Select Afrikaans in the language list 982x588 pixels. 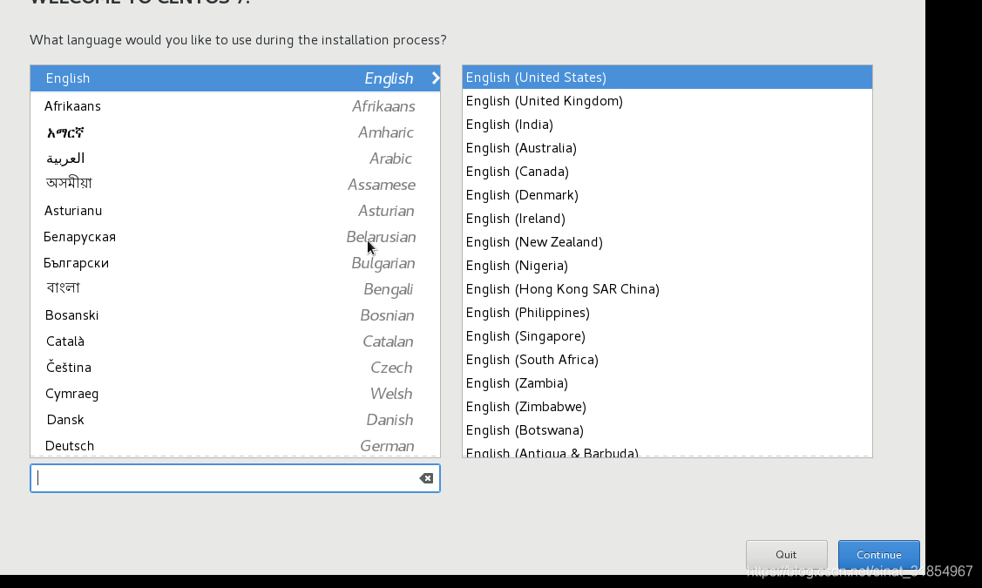[x=235, y=105]
